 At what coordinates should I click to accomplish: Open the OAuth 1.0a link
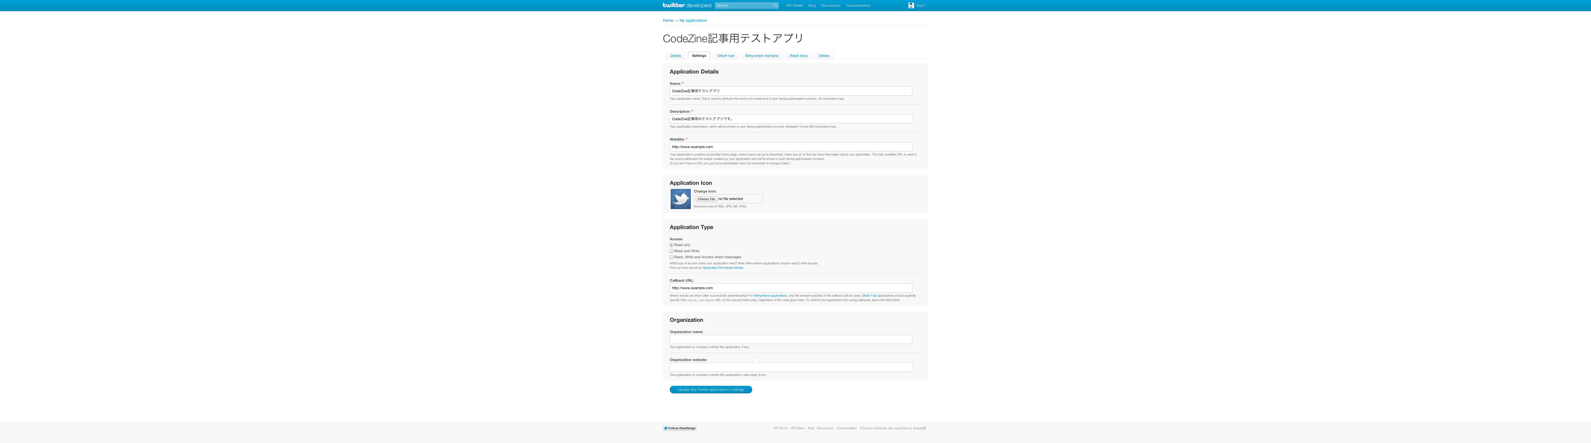[x=869, y=296]
